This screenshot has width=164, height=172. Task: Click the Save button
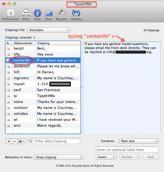[151, 157]
